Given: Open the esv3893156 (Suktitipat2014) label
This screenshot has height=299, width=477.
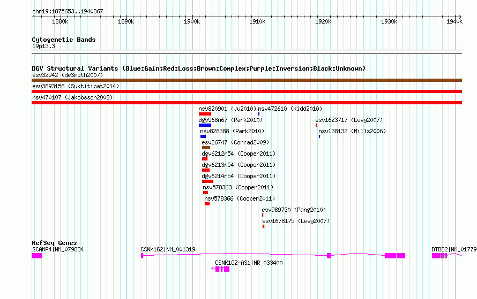Looking at the screenshot, I should click(x=76, y=86).
